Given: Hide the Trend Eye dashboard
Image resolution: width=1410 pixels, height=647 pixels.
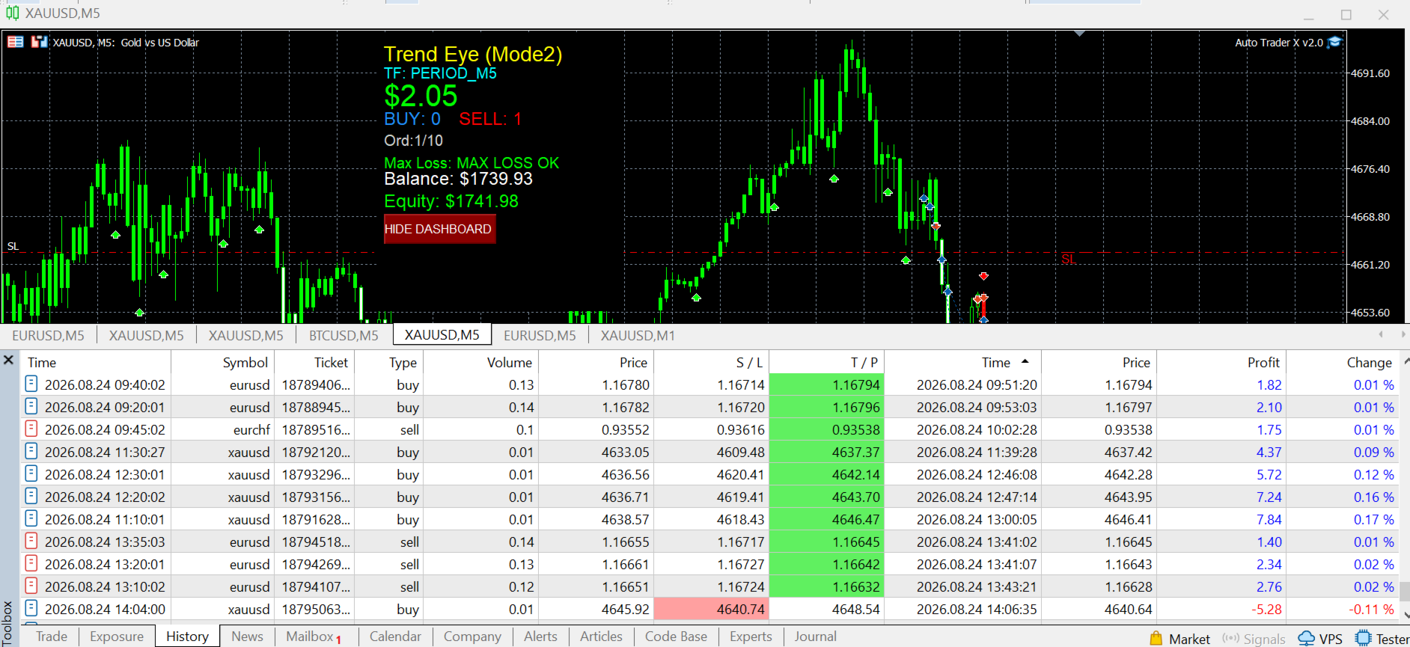Looking at the screenshot, I should 439,229.
